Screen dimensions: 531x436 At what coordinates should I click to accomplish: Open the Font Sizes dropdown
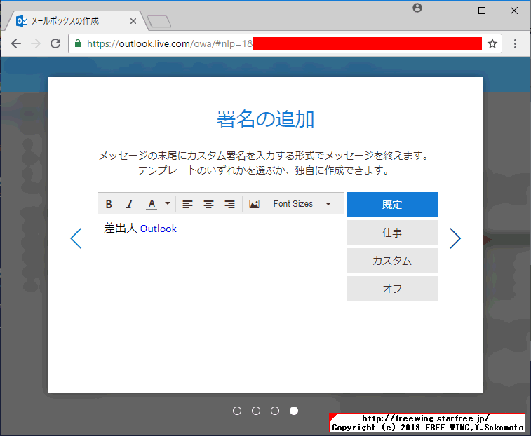pyautogui.click(x=302, y=204)
